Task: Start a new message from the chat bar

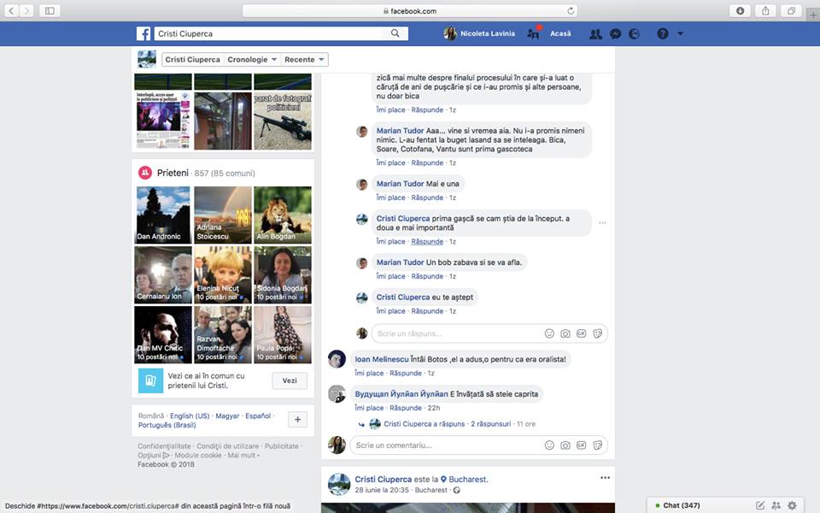Action: point(760,505)
